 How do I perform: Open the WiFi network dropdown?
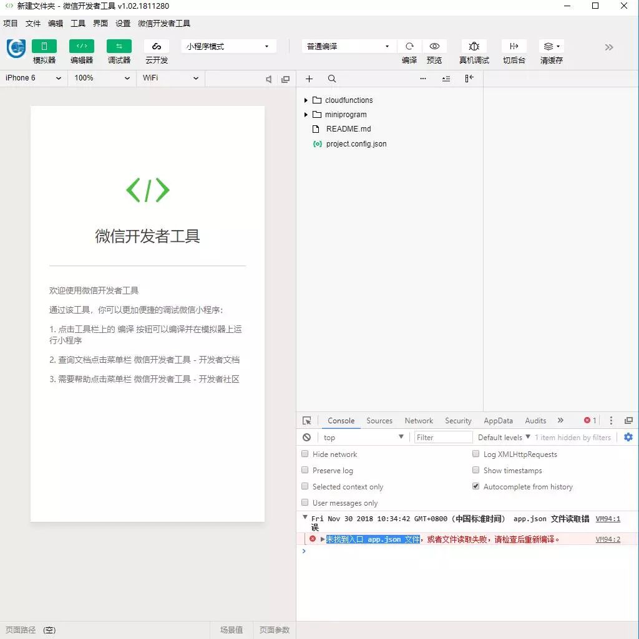tap(170, 79)
